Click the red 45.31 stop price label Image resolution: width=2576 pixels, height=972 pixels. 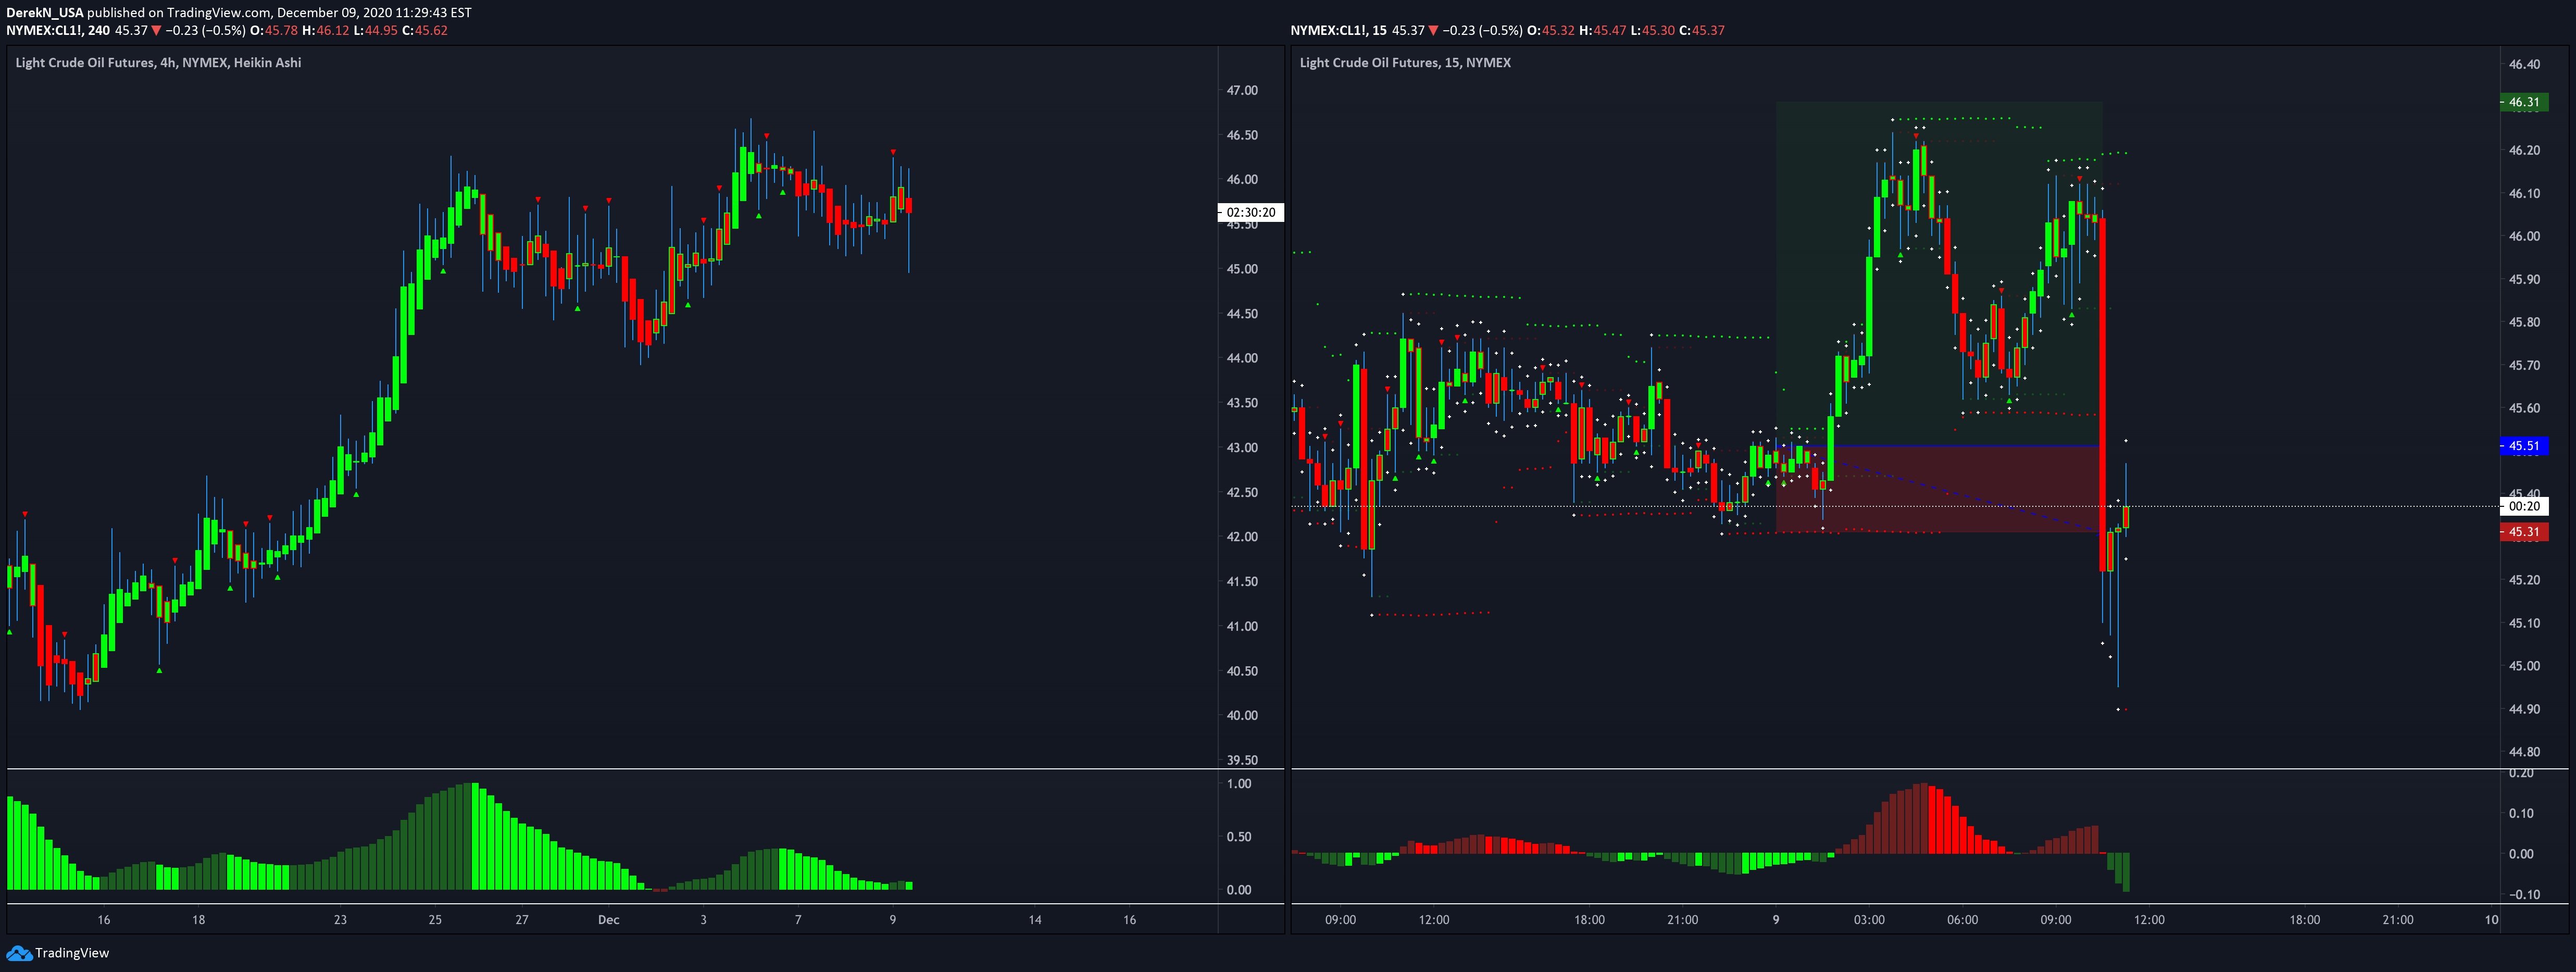tap(2523, 532)
